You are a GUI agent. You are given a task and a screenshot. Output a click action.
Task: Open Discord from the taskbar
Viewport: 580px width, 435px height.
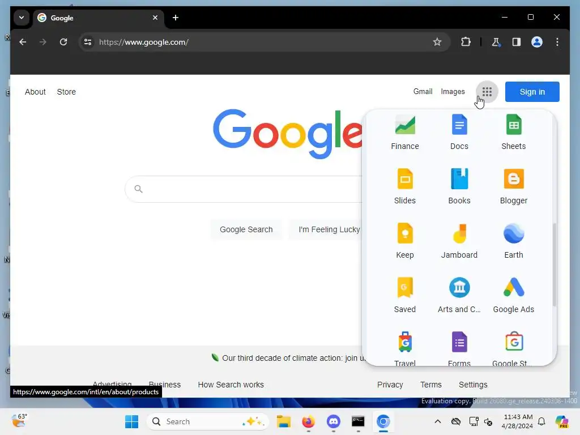point(333,421)
